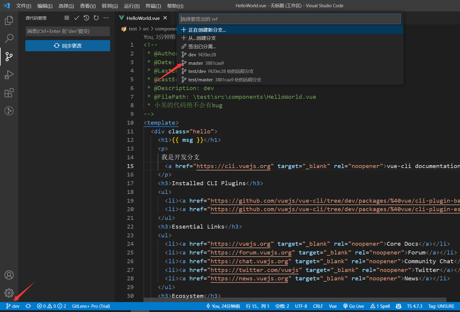The height and width of the screenshot is (312, 460).
Task: Click the Vue language mode indicator
Action: point(333,306)
